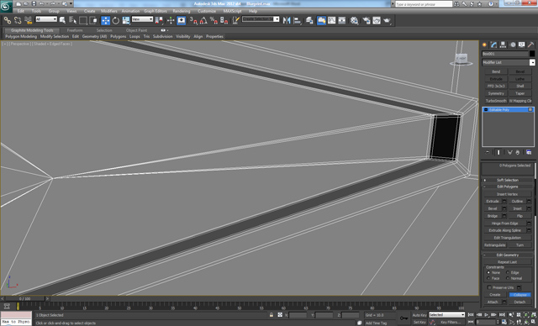Open the Render Setup icon
The height and width of the screenshot is (326, 538).
367,20
